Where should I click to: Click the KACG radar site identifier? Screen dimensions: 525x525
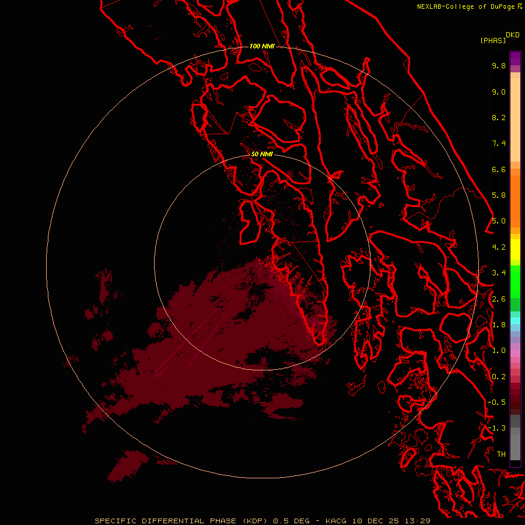336,521
